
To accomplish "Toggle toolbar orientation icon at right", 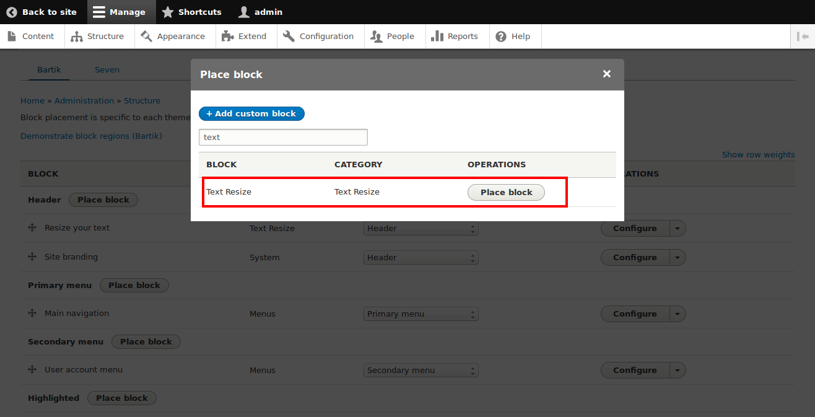I will click(803, 37).
